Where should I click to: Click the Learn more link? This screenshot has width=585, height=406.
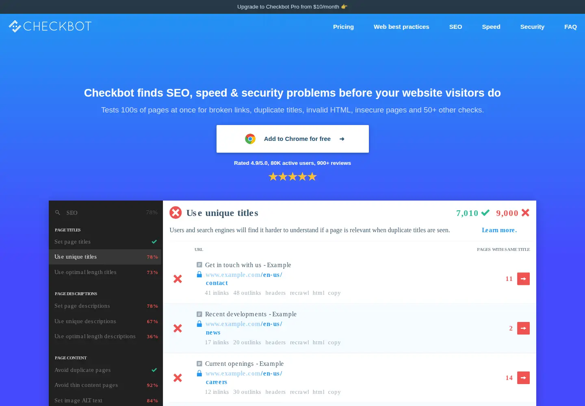click(x=499, y=230)
